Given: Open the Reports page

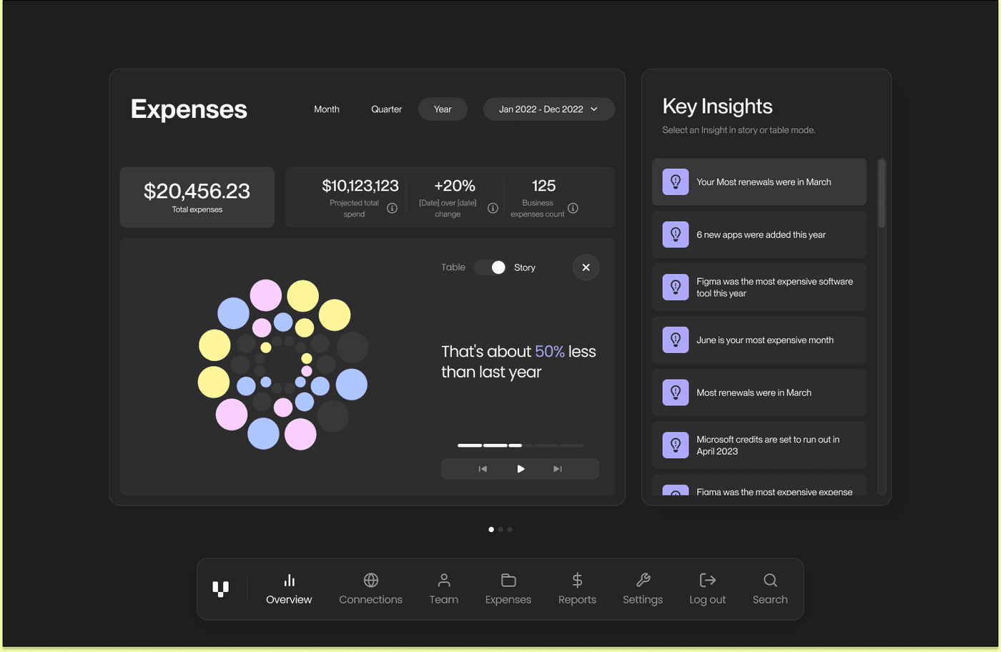Looking at the screenshot, I should click(577, 589).
